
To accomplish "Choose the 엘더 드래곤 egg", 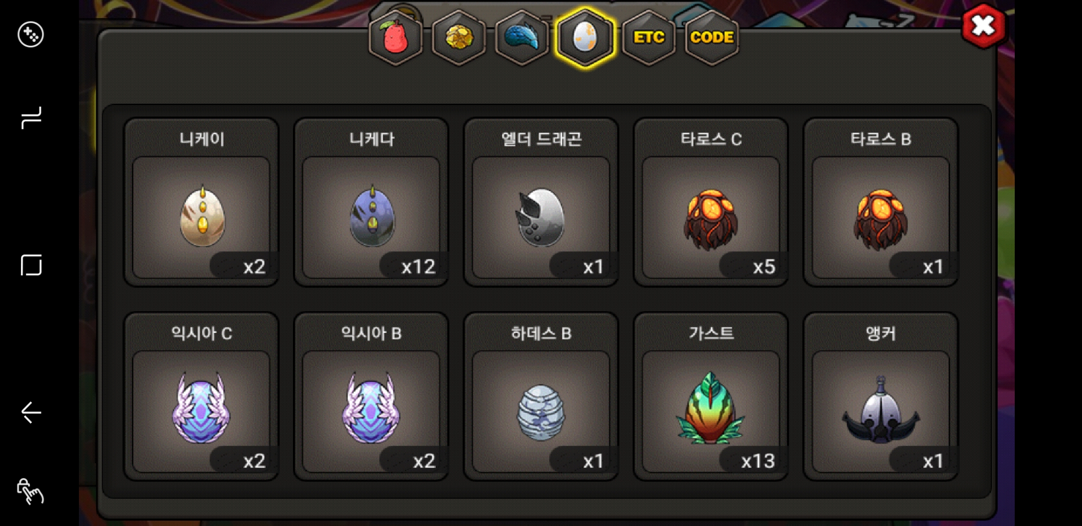I will pyautogui.click(x=541, y=202).
